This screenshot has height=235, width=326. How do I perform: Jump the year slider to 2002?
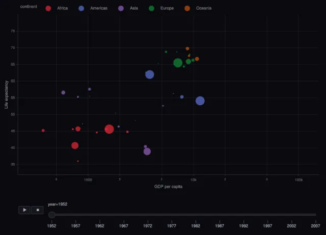(291, 226)
